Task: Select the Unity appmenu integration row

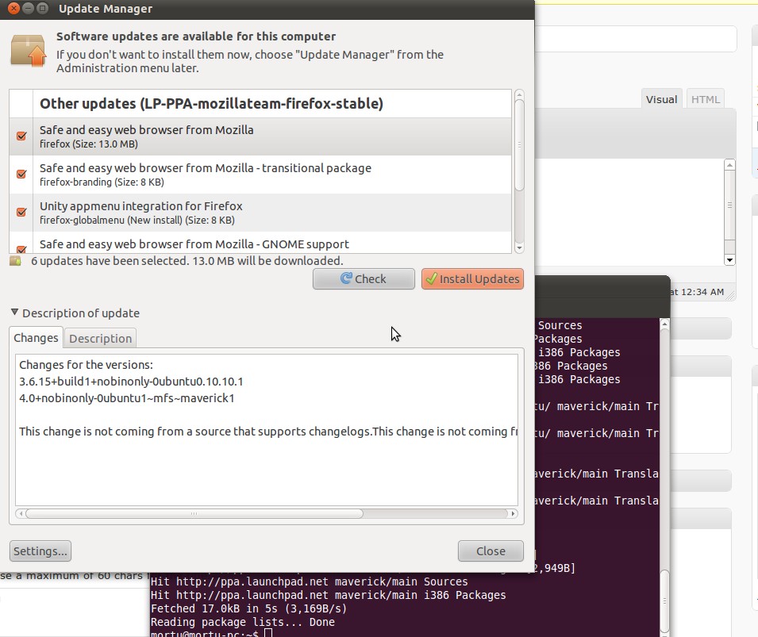Action: [x=260, y=213]
